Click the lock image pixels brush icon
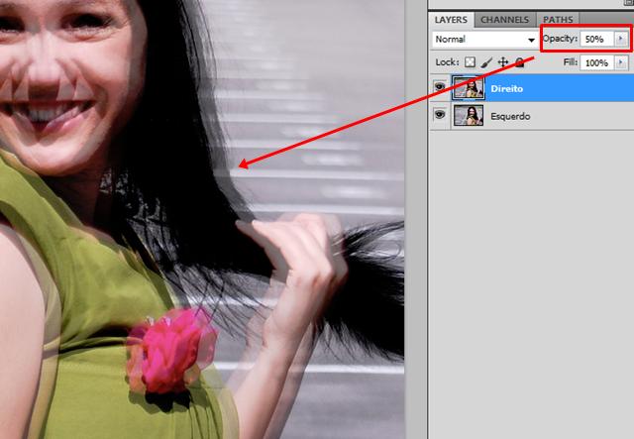This screenshot has width=634, height=439. coord(486,61)
